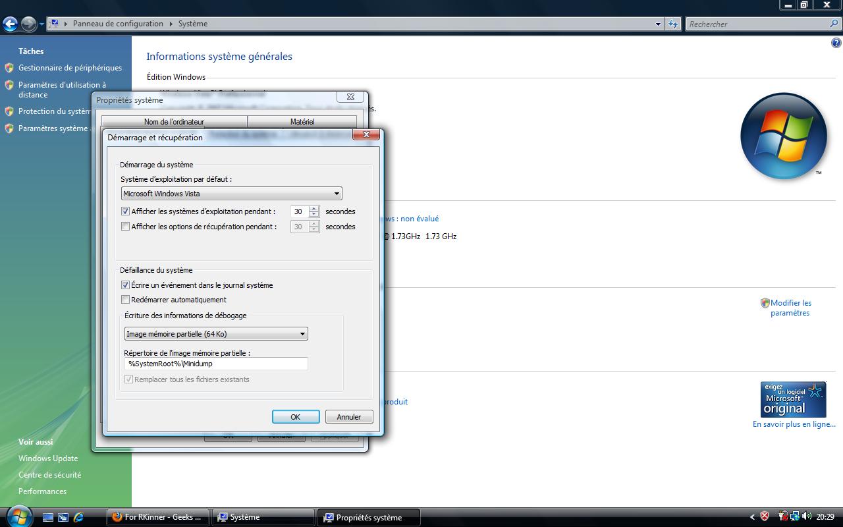Click the shield icon beside Gestionnaire de périphériques
The height and width of the screenshot is (527, 843).
9,68
